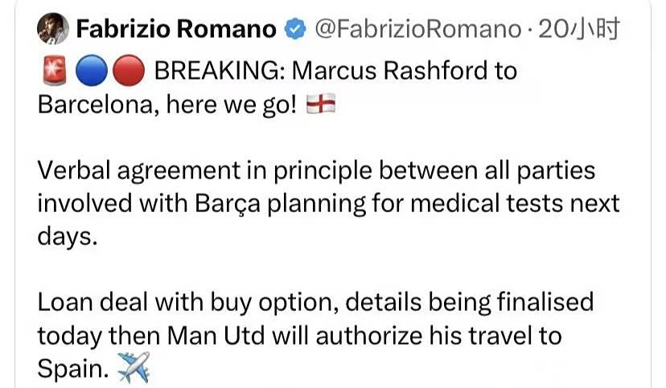Image resolution: width=666 pixels, height=388 pixels.
Task: Click the 20小时 post timestamp
Action: click(578, 31)
